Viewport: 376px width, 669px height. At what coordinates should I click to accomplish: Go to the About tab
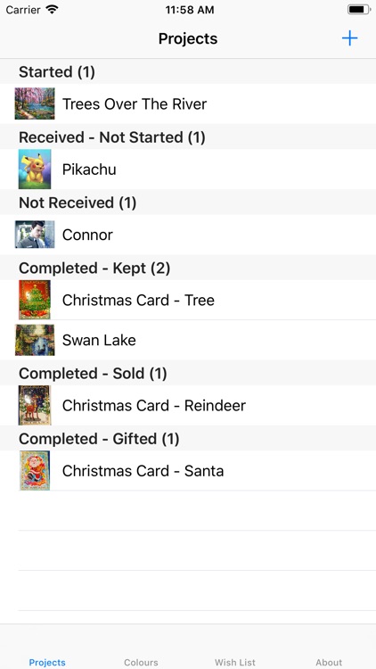point(329,662)
